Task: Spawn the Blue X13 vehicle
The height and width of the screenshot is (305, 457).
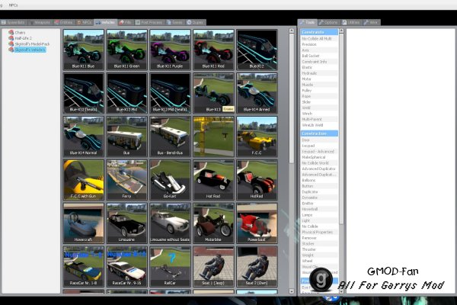Action: pos(213,93)
